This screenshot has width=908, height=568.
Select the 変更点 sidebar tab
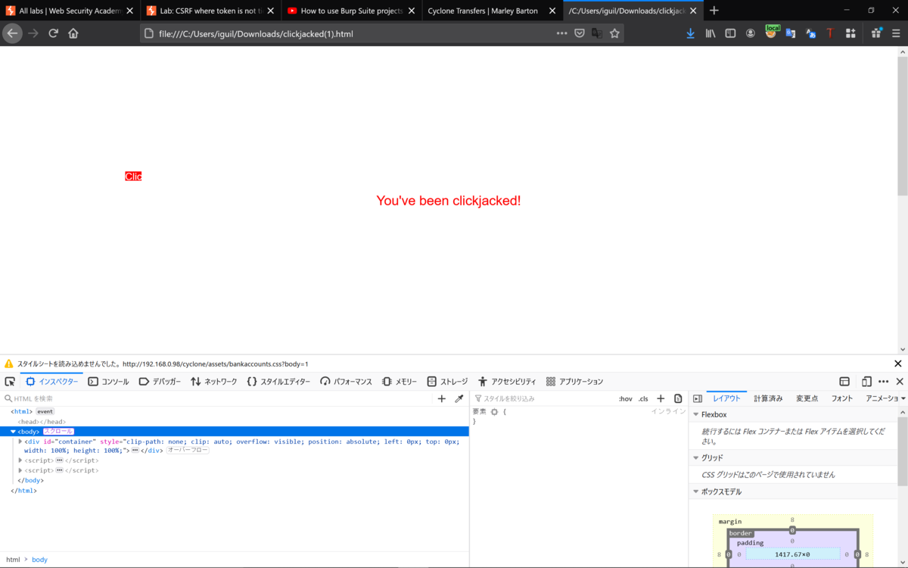click(x=807, y=398)
